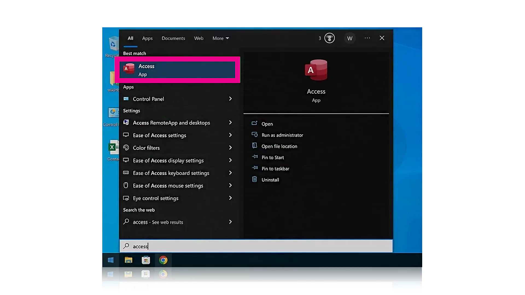Screen dimensions: 525x295
Task: Click the monitor icon beside Ease of Access display settings
Action: click(x=126, y=160)
